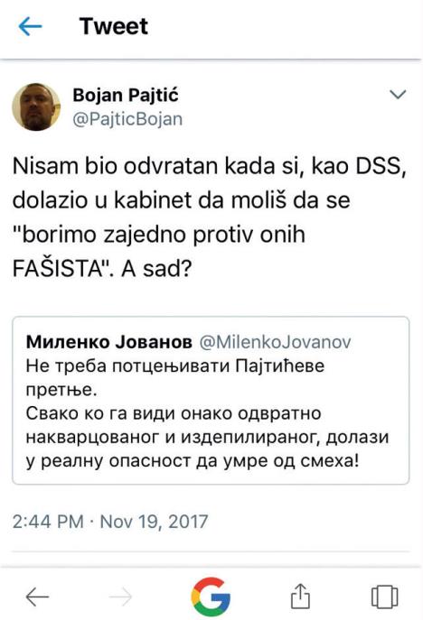Share the page with the share icon
The image size is (423, 620).
tap(300, 596)
